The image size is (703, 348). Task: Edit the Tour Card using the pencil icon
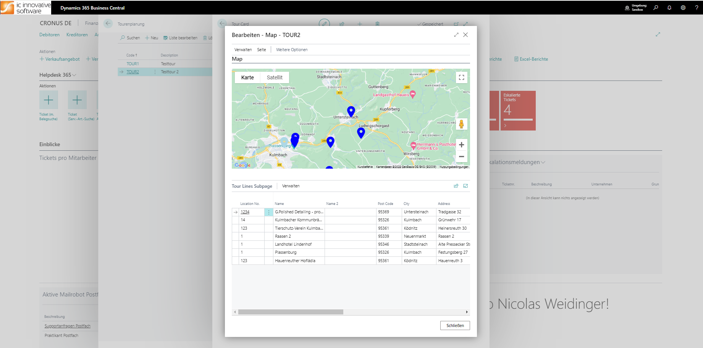point(324,24)
